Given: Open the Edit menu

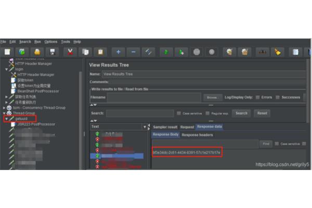Looking at the screenshot, I should pyautogui.click(x=12, y=42).
